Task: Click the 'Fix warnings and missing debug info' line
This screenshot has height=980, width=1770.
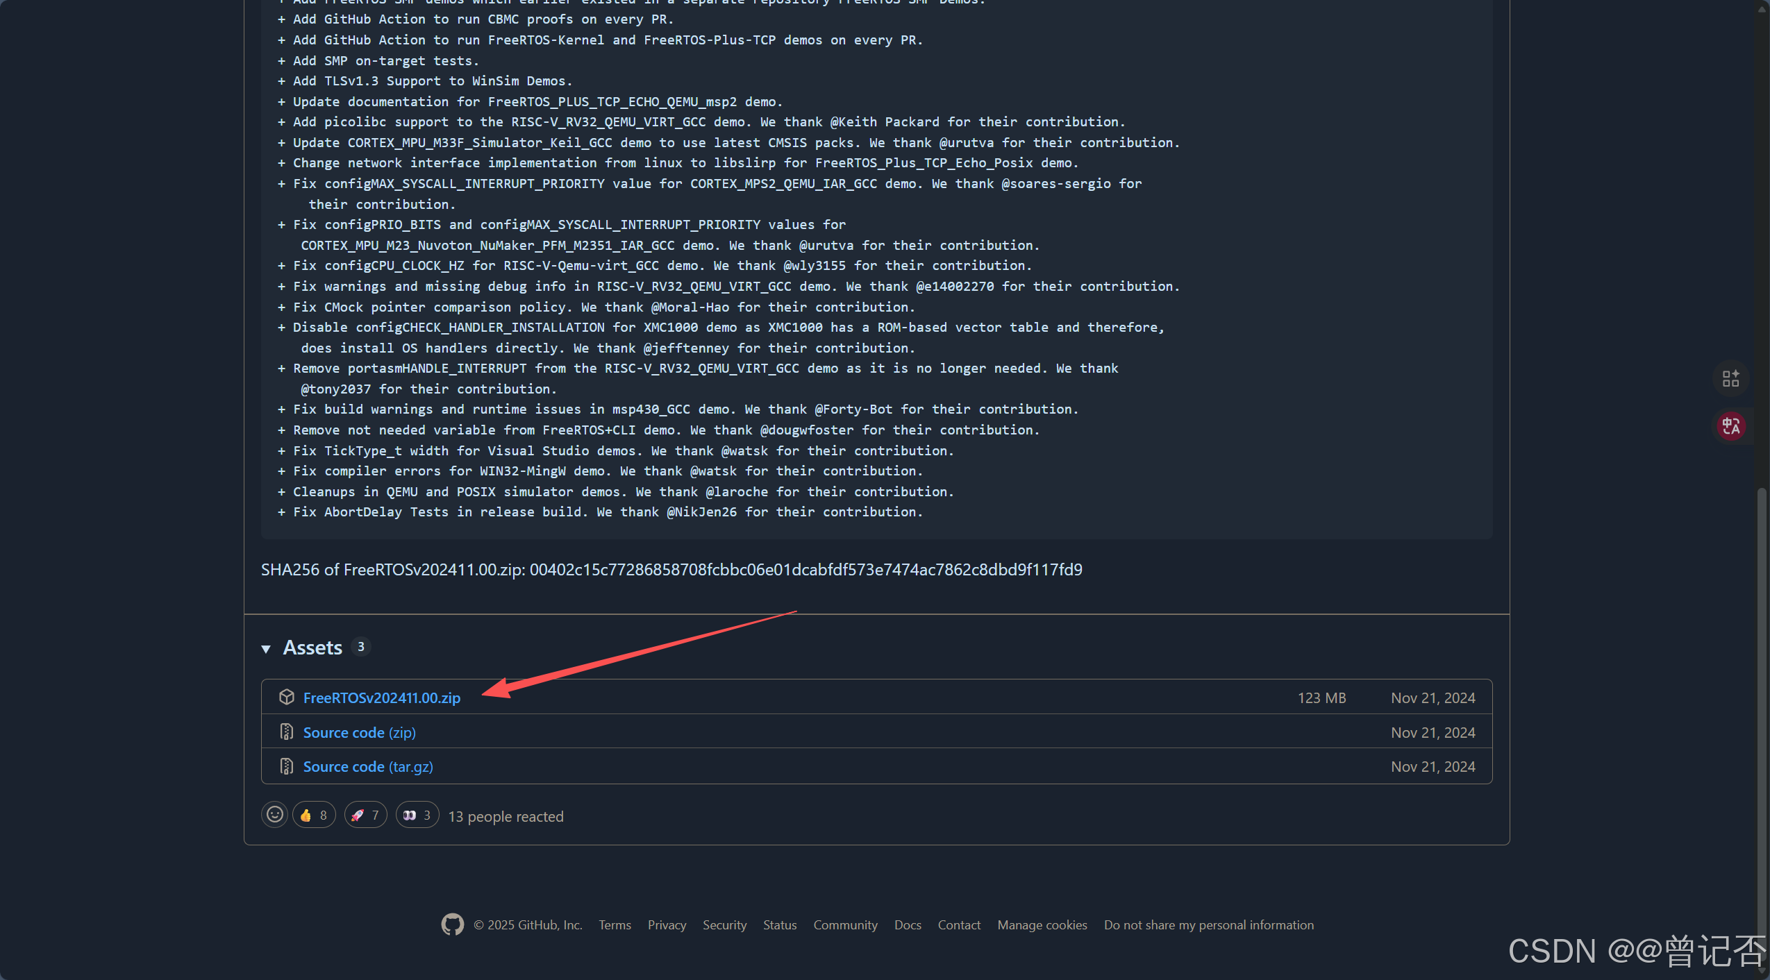Action: pos(728,286)
